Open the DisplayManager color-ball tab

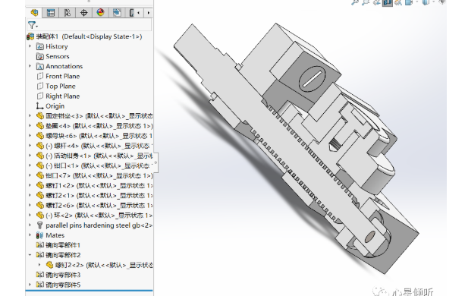pyautogui.click(x=101, y=13)
